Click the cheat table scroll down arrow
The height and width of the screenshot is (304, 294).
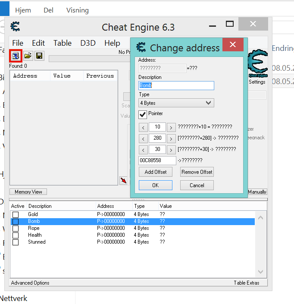(261, 272)
